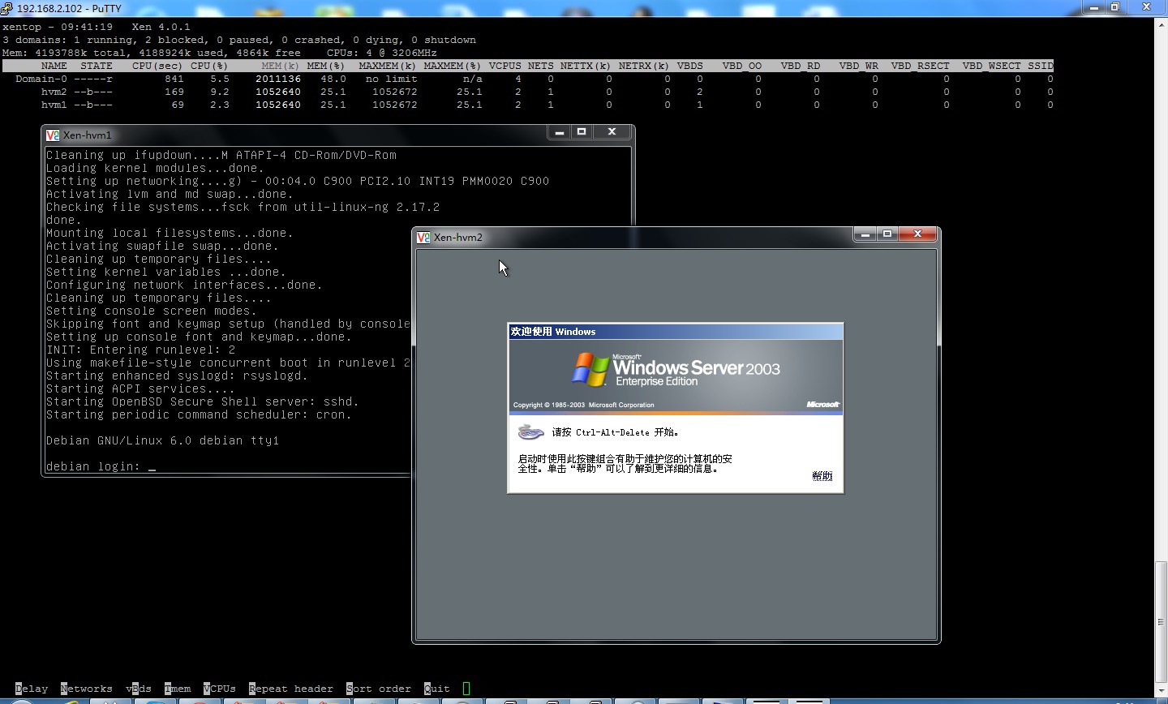
Task: Click the MAXMEM(k) column header
Action: click(x=389, y=66)
